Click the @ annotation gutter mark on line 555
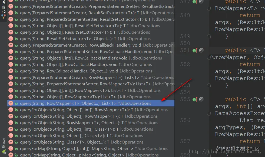This screenshot has height=157, width=265. (x=201, y=99)
